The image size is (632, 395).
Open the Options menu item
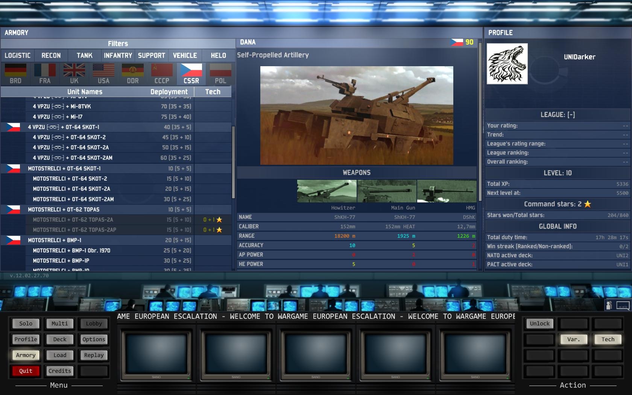tap(94, 339)
